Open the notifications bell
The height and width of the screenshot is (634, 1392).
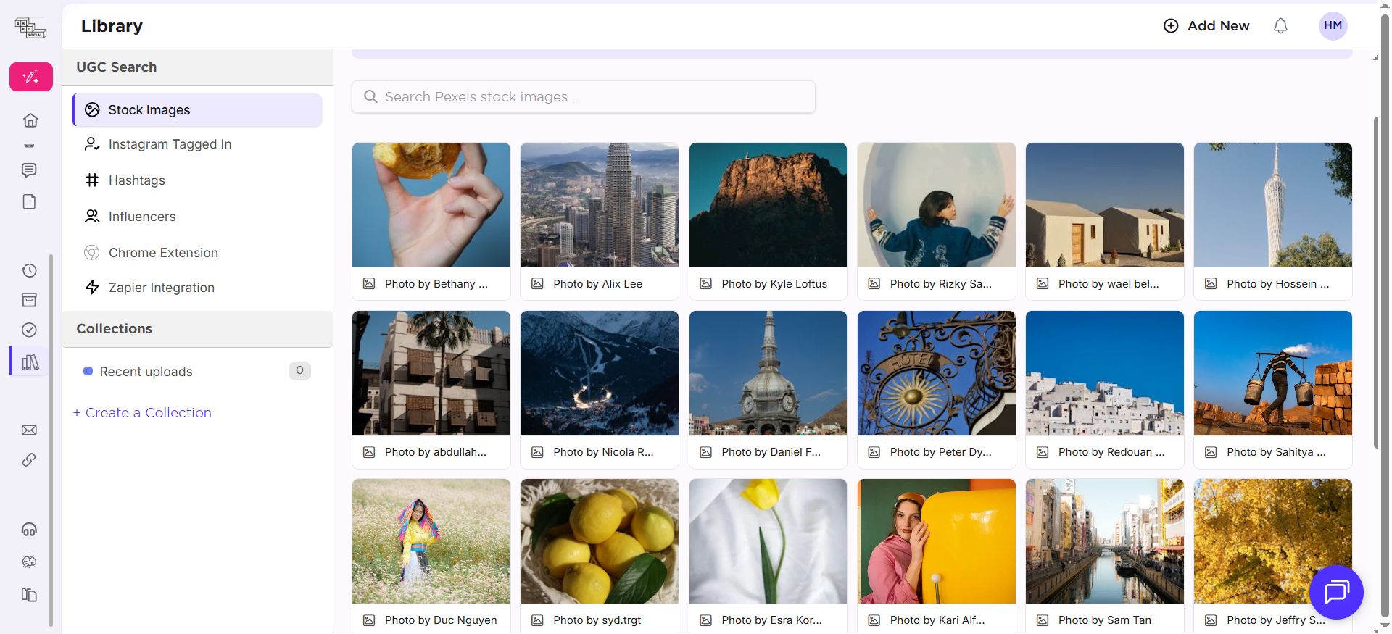coord(1281,26)
